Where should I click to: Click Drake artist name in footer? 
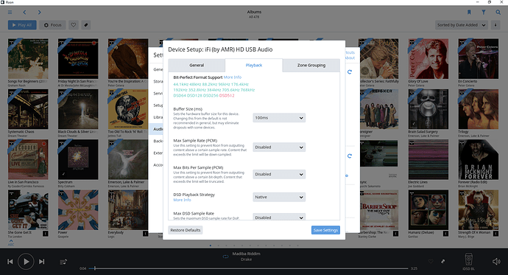point(246,260)
